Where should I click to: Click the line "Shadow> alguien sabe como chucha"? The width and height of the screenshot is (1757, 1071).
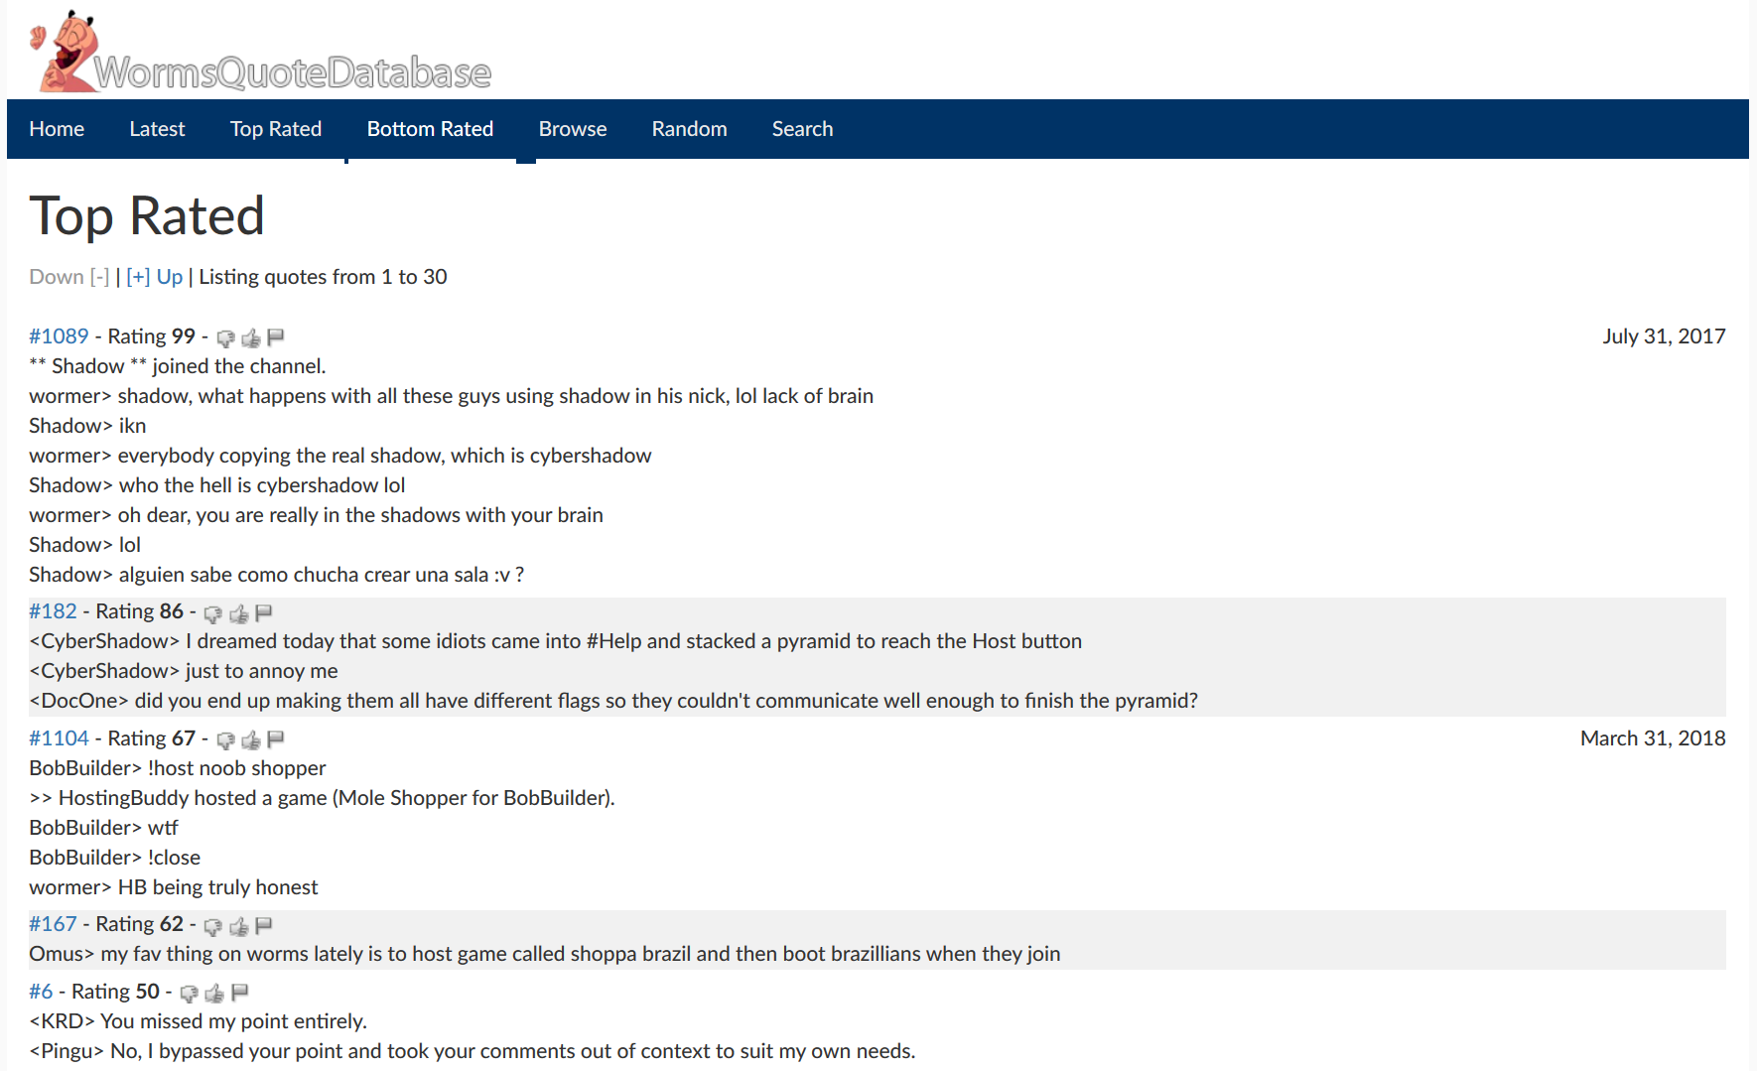pos(277,575)
